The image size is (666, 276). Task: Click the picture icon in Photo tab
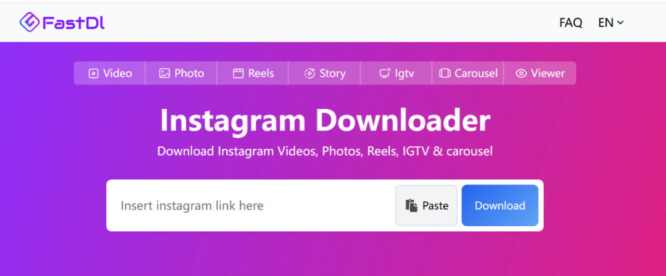pos(164,74)
